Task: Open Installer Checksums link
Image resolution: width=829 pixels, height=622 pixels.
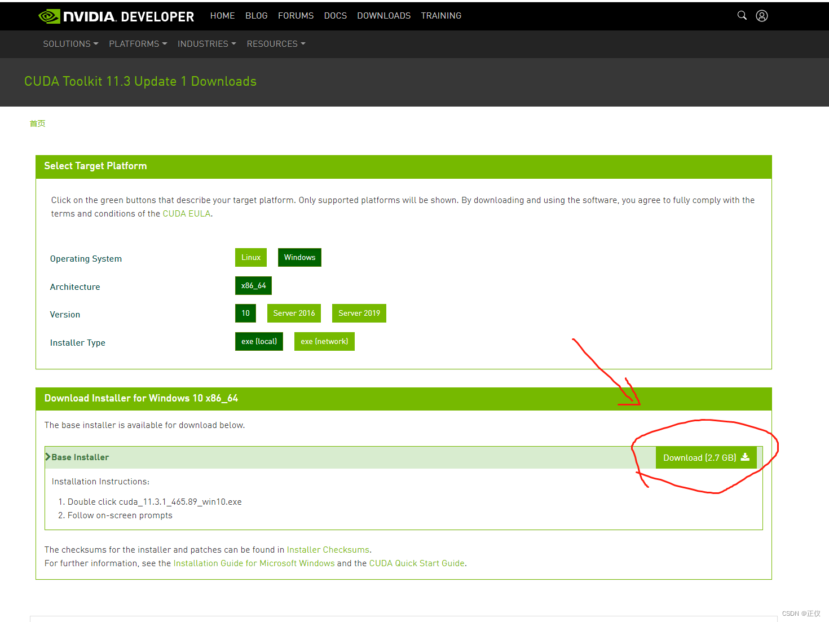Action: pos(328,550)
